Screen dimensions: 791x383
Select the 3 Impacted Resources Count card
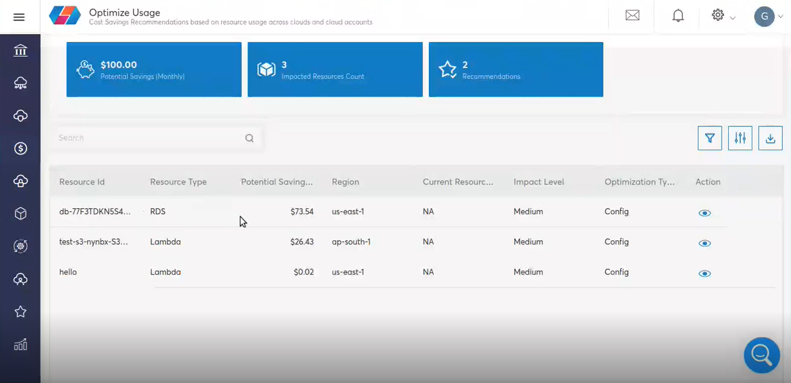click(335, 70)
